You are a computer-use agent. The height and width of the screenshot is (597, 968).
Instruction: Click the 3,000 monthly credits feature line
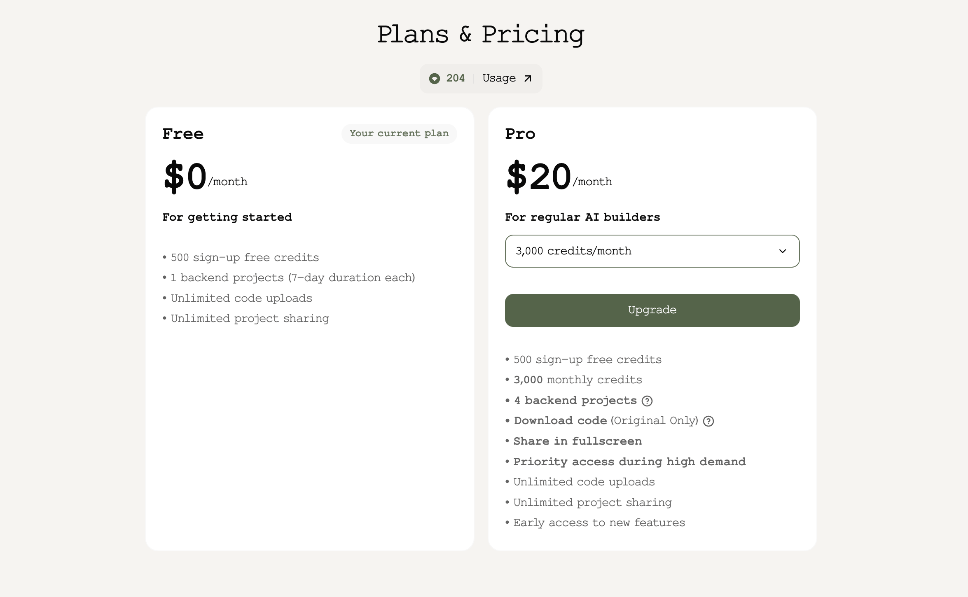[x=578, y=380]
